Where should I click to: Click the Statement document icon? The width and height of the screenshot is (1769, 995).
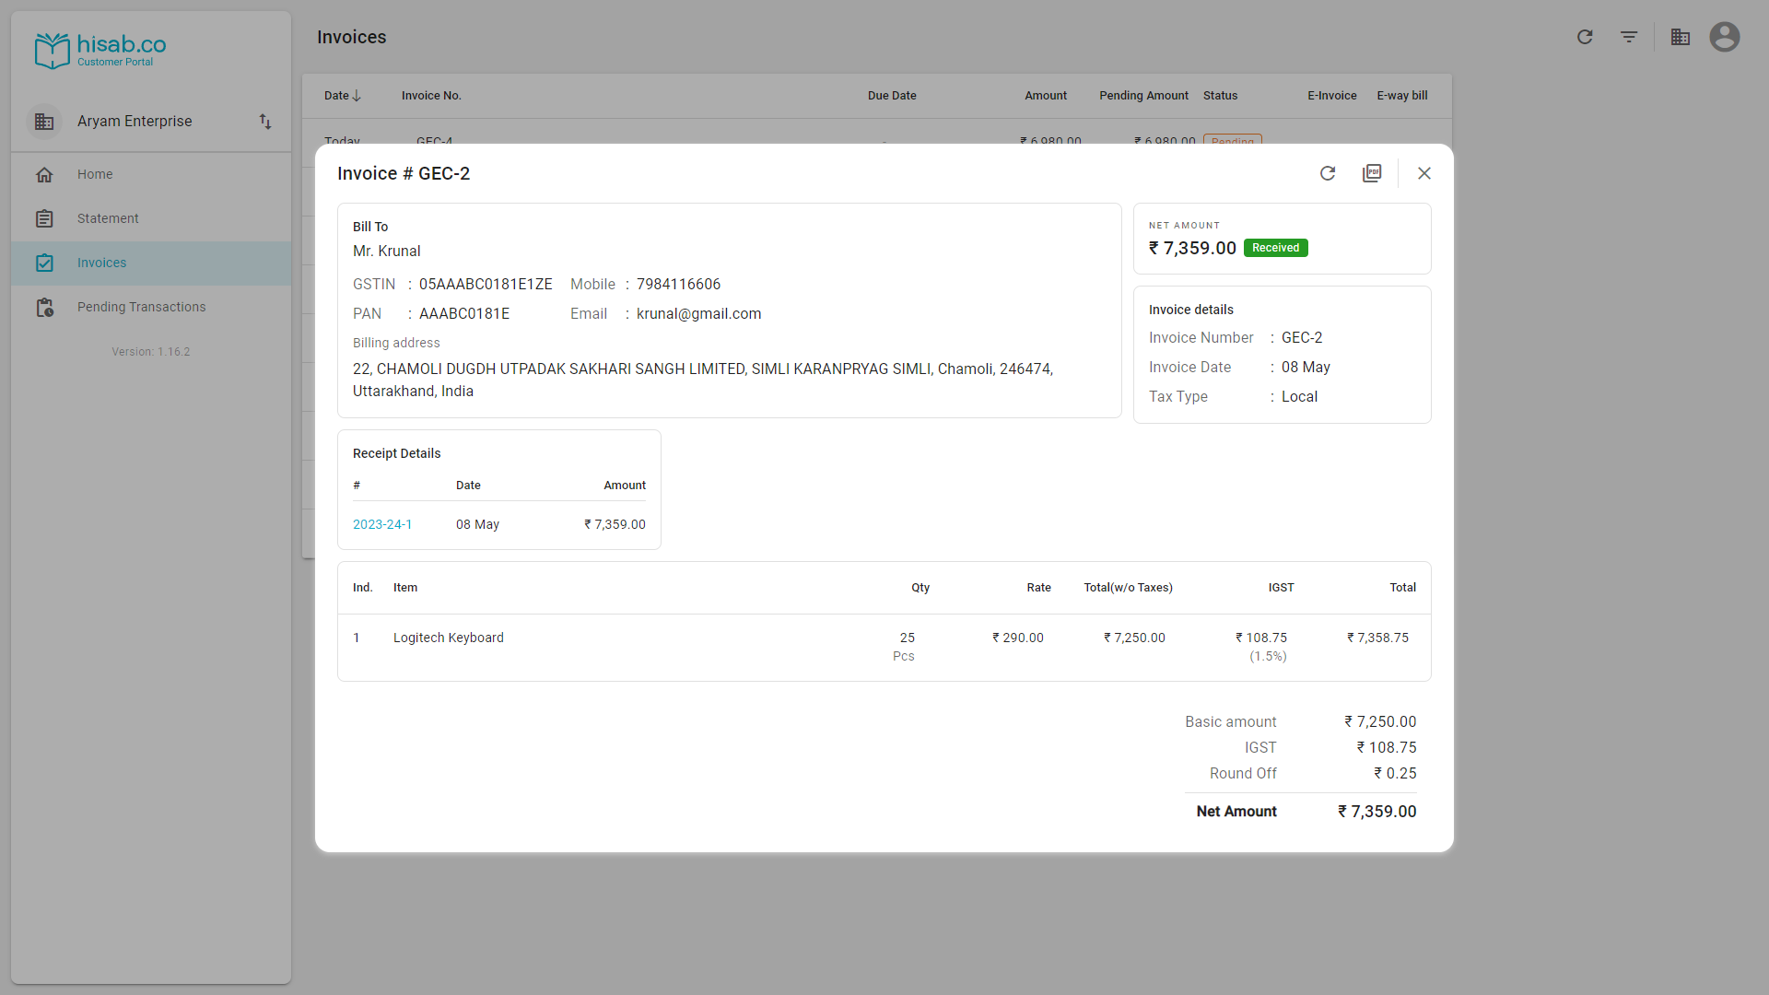coord(44,218)
